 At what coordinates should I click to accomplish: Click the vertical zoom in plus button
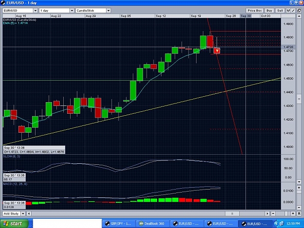click(x=299, y=188)
